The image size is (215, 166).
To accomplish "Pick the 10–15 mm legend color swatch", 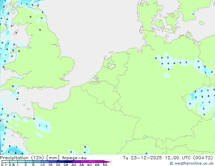I will click(45, 162).
